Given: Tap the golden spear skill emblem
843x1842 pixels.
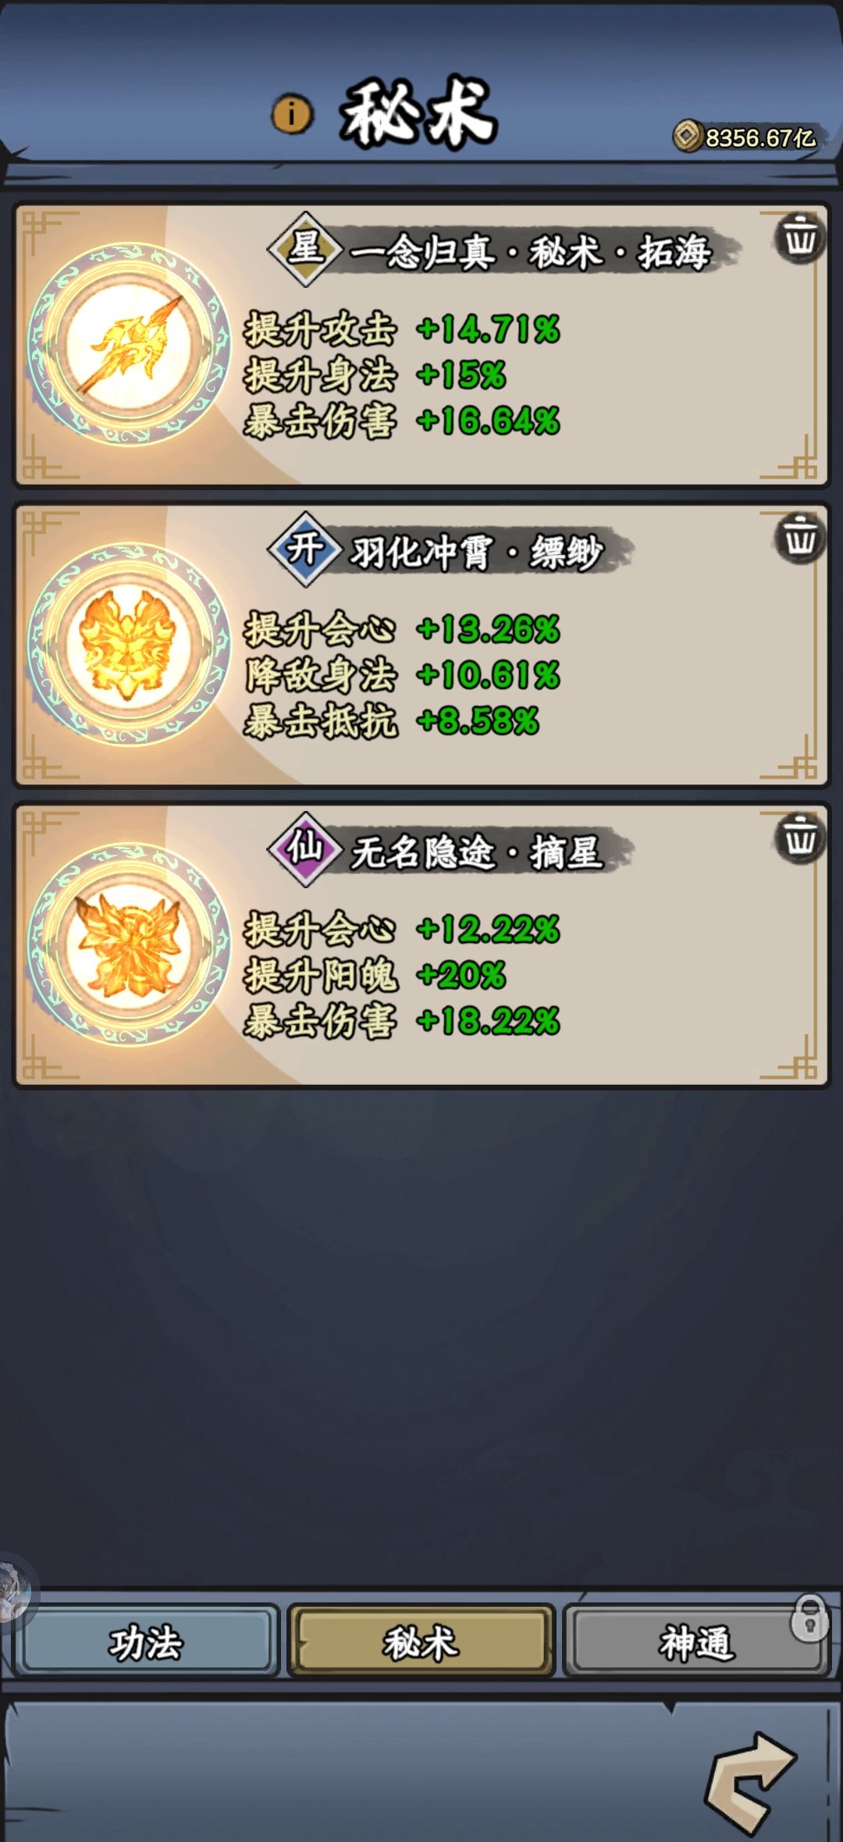Looking at the screenshot, I should [130, 344].
